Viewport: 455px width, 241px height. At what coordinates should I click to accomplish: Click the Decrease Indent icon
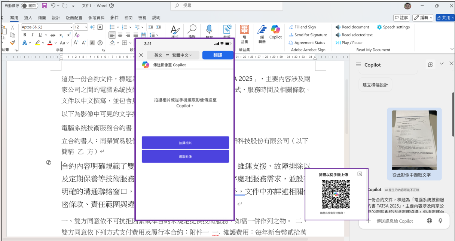(x=150, y=27)
